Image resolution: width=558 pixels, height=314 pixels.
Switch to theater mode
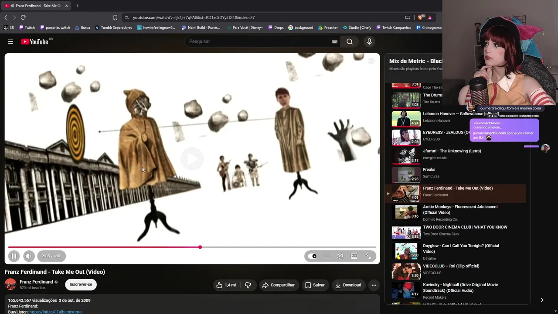pos(354,256)
